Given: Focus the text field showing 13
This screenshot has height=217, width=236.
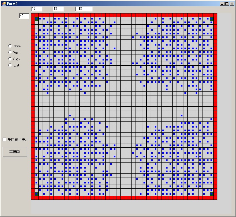Looking at the screenshot, I should click(x=58, y=9).
